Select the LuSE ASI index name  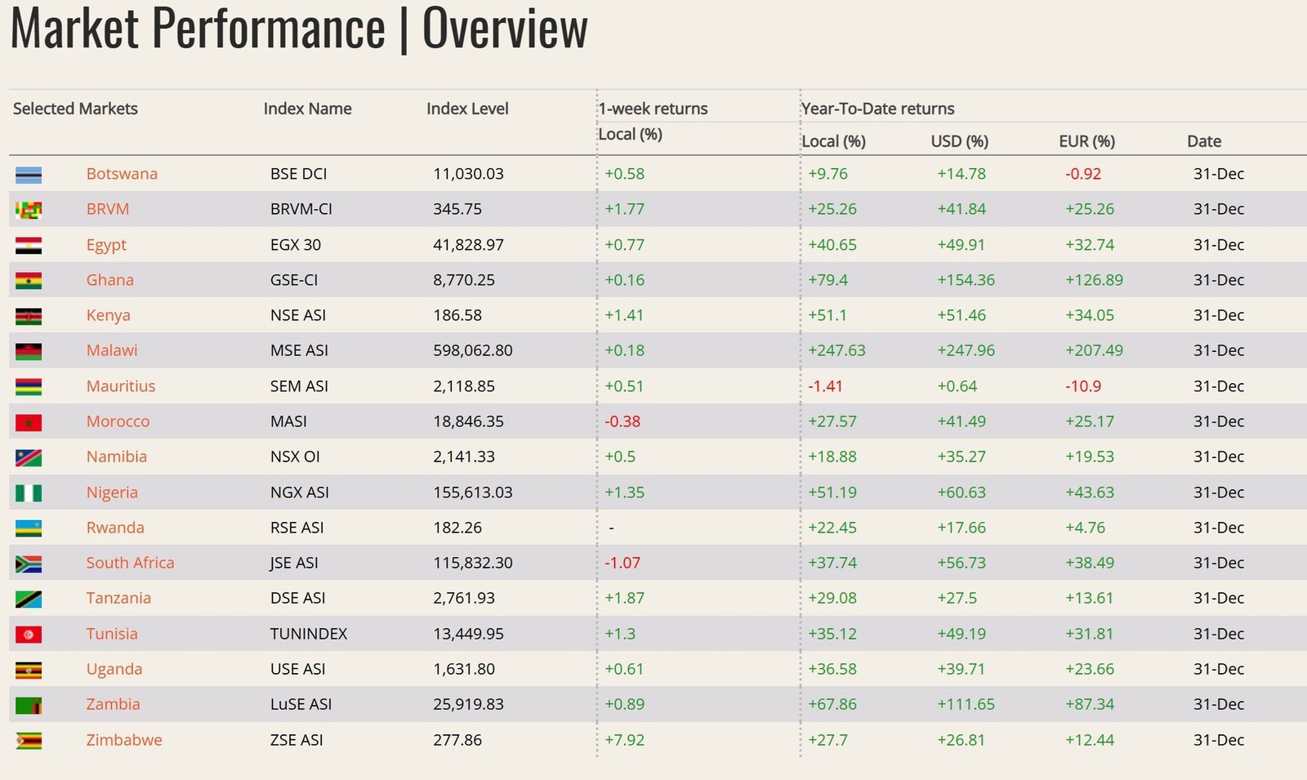point(301,703)
